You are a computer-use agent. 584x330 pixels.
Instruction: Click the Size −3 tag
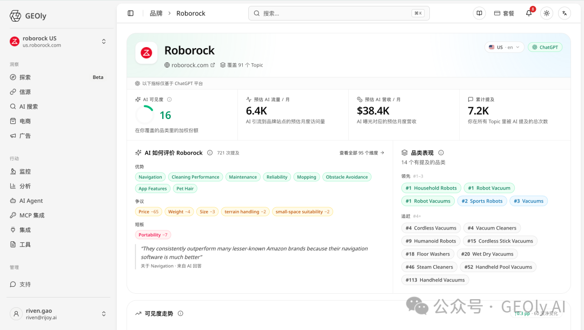tap(208, 212)
